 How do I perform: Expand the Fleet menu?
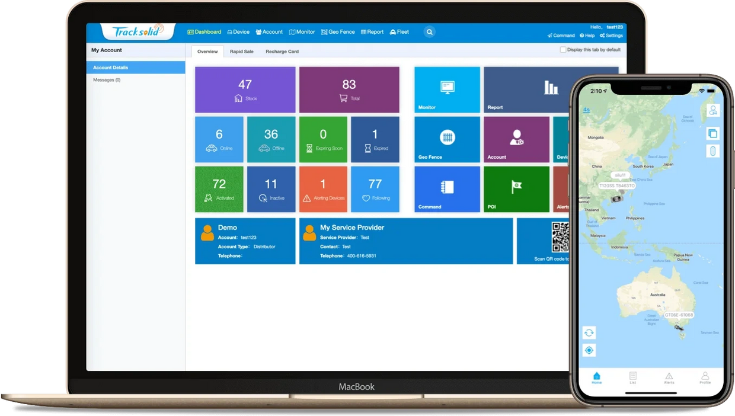pos(399,31)
